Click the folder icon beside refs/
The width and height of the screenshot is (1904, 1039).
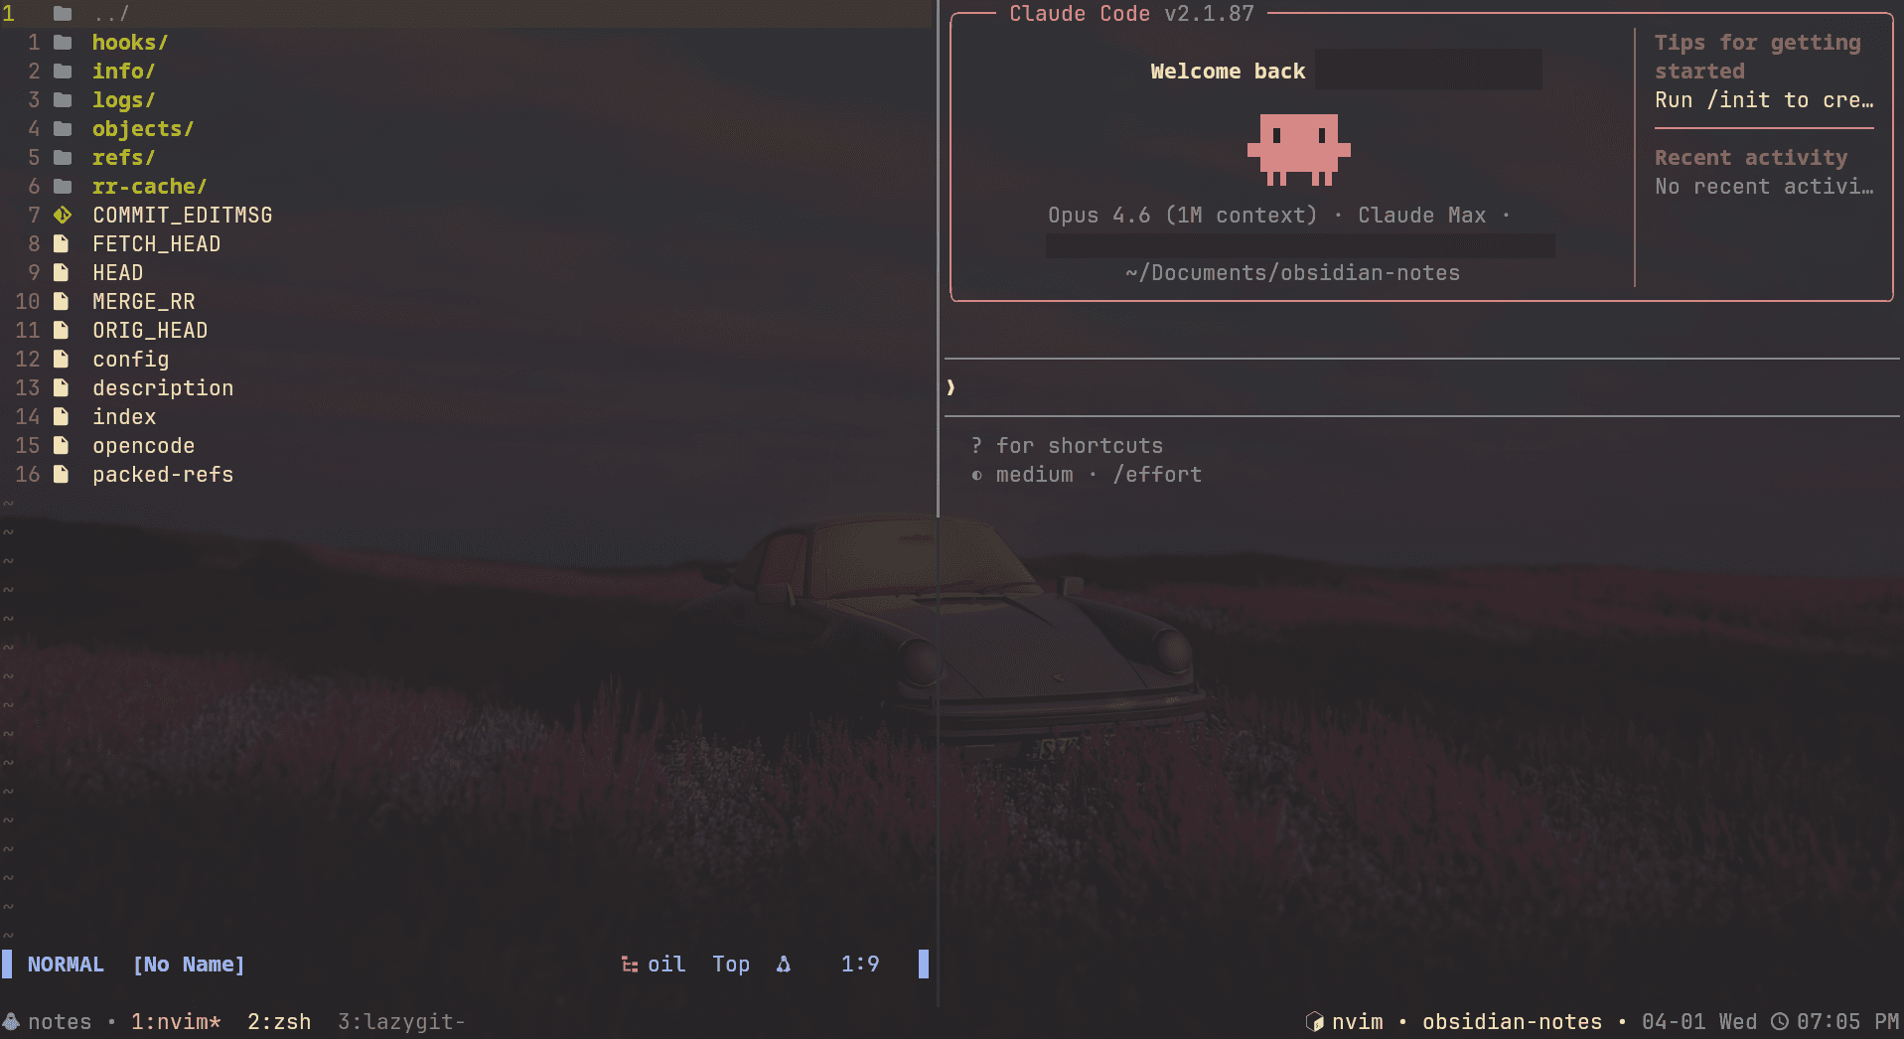click(63, 158)
